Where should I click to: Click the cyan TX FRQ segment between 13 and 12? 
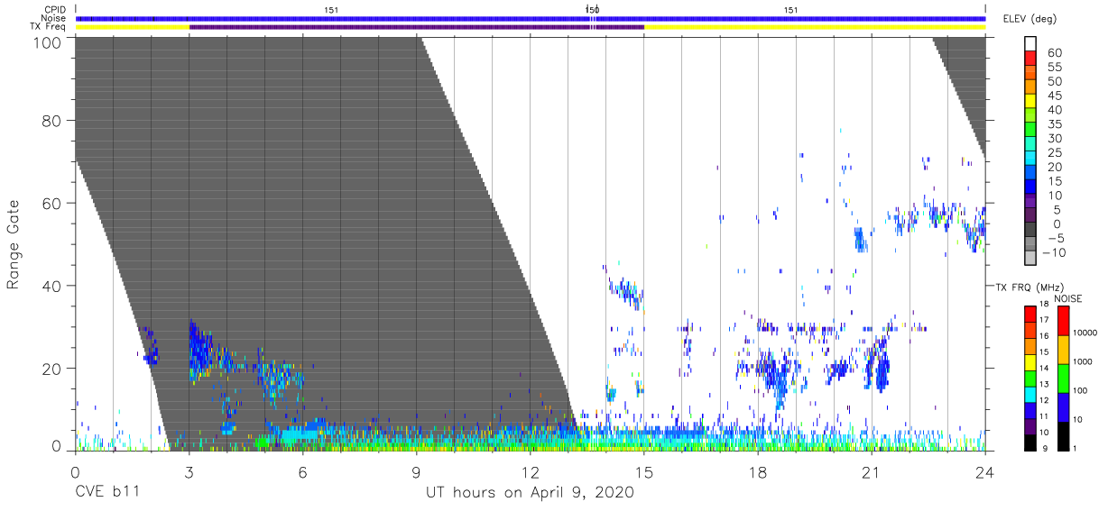click(x=1030, y=393)
